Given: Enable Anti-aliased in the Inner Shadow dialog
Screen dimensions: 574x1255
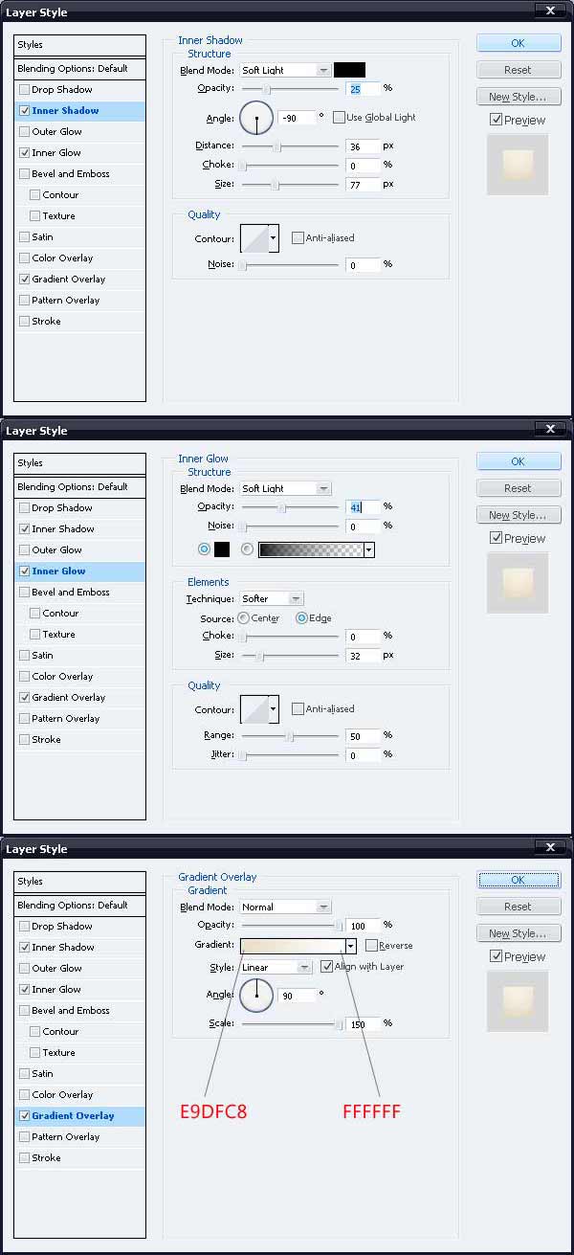Looking at the screenshot, I should [x=298, y=238].
